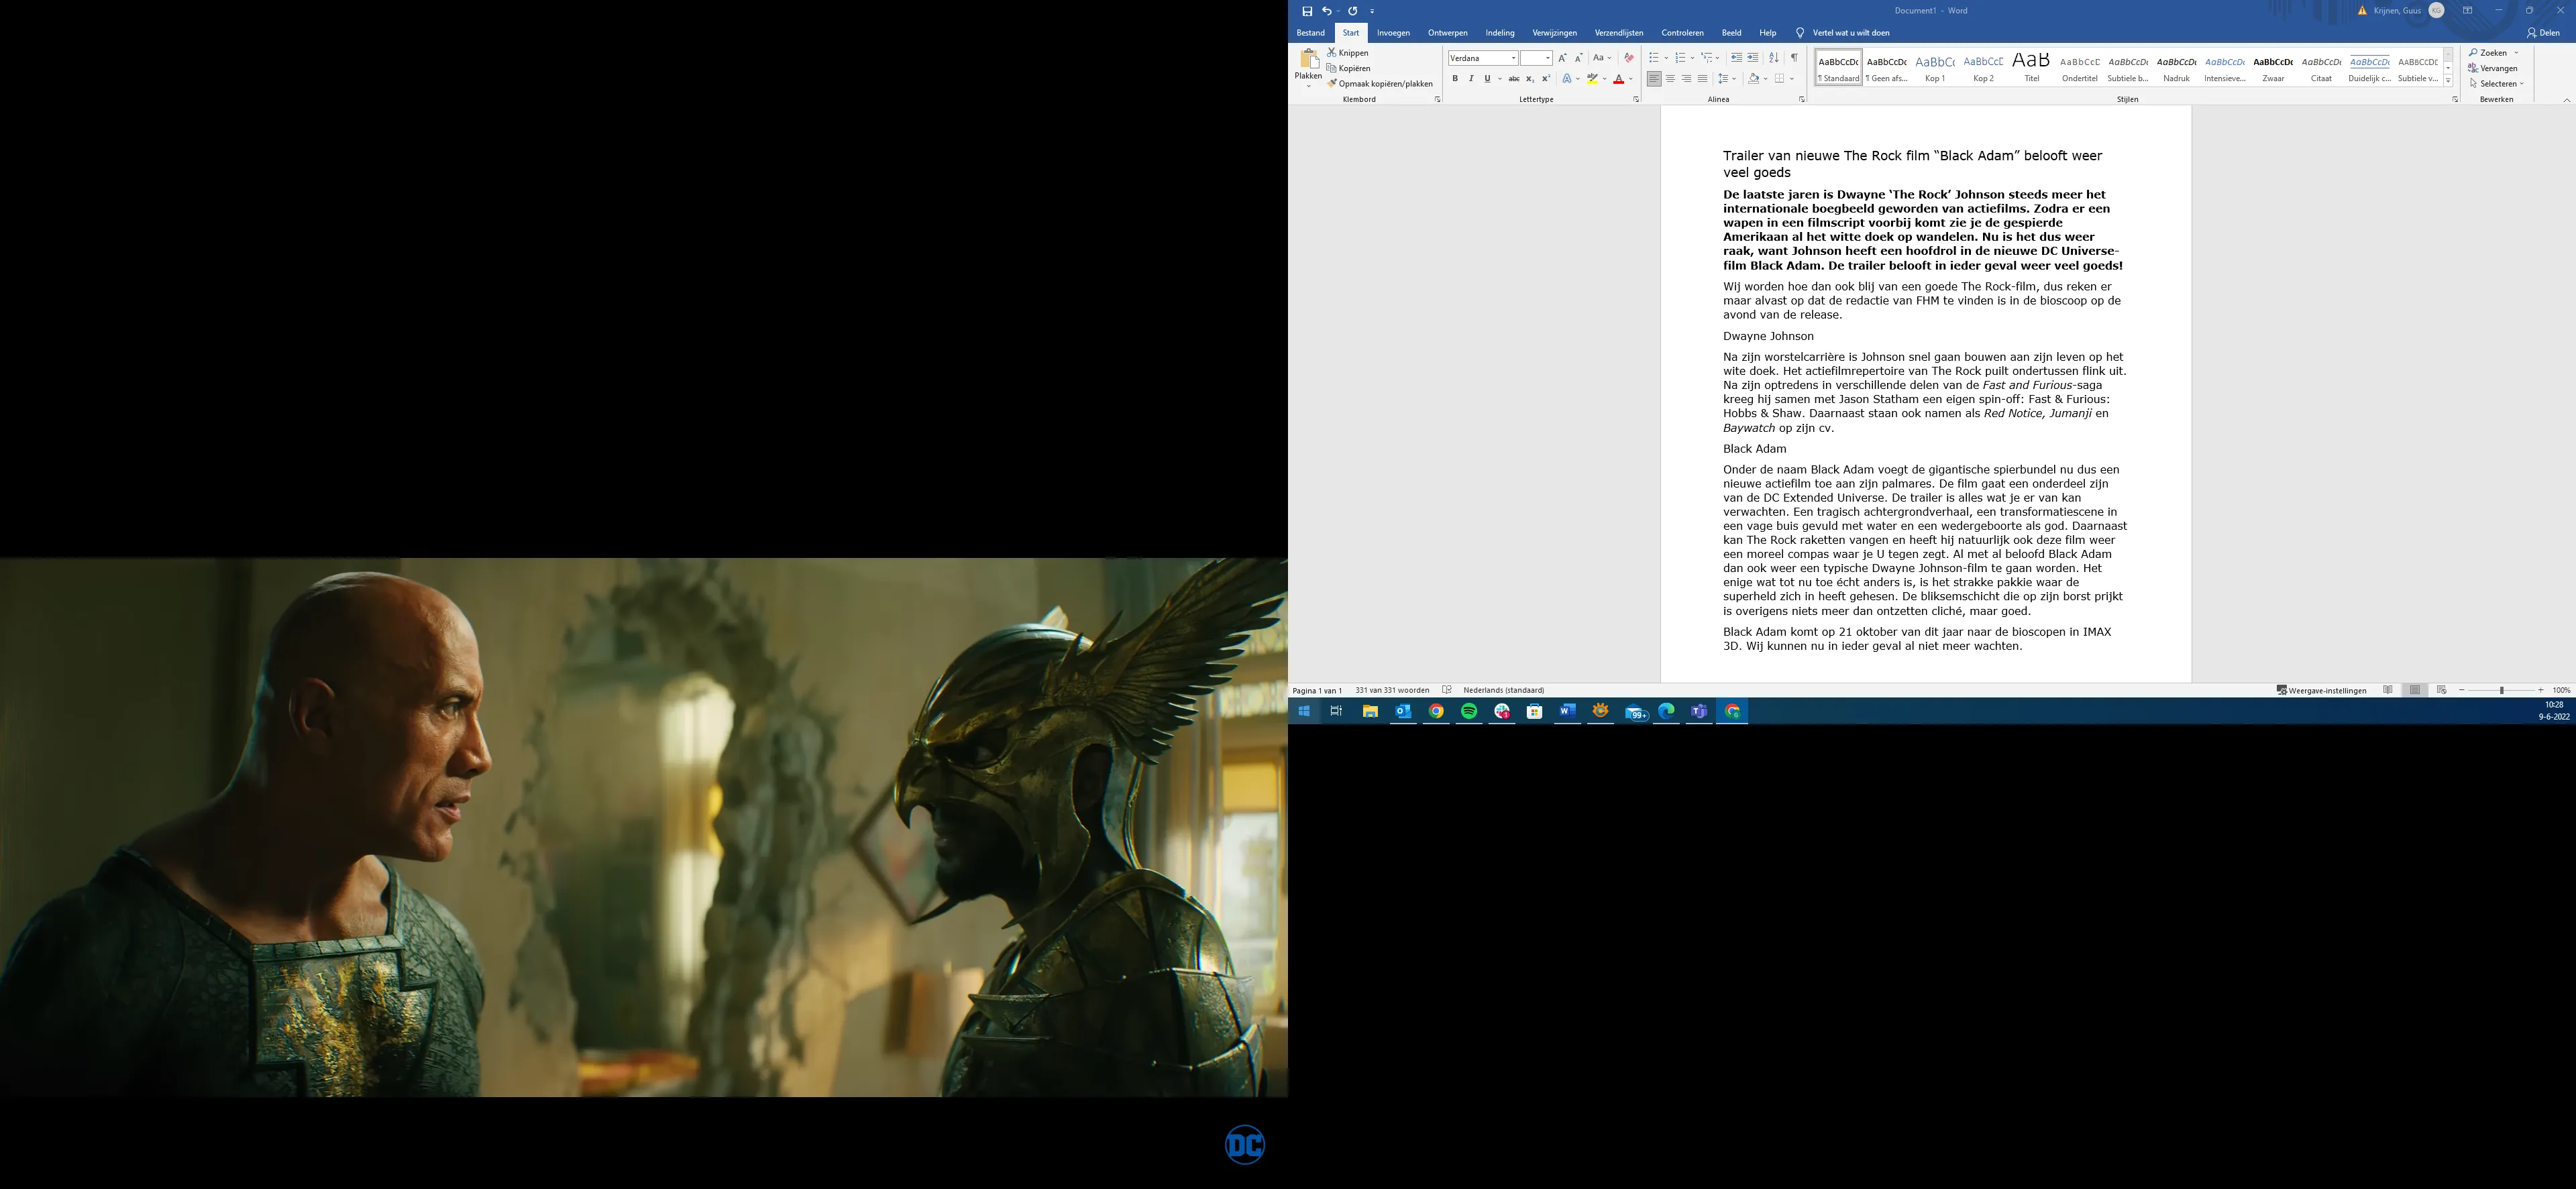Image resolution: width=2576 pixels, height=1189 pixels.
Task: Apply subscript formatting
Action: tap(1529, 79)
